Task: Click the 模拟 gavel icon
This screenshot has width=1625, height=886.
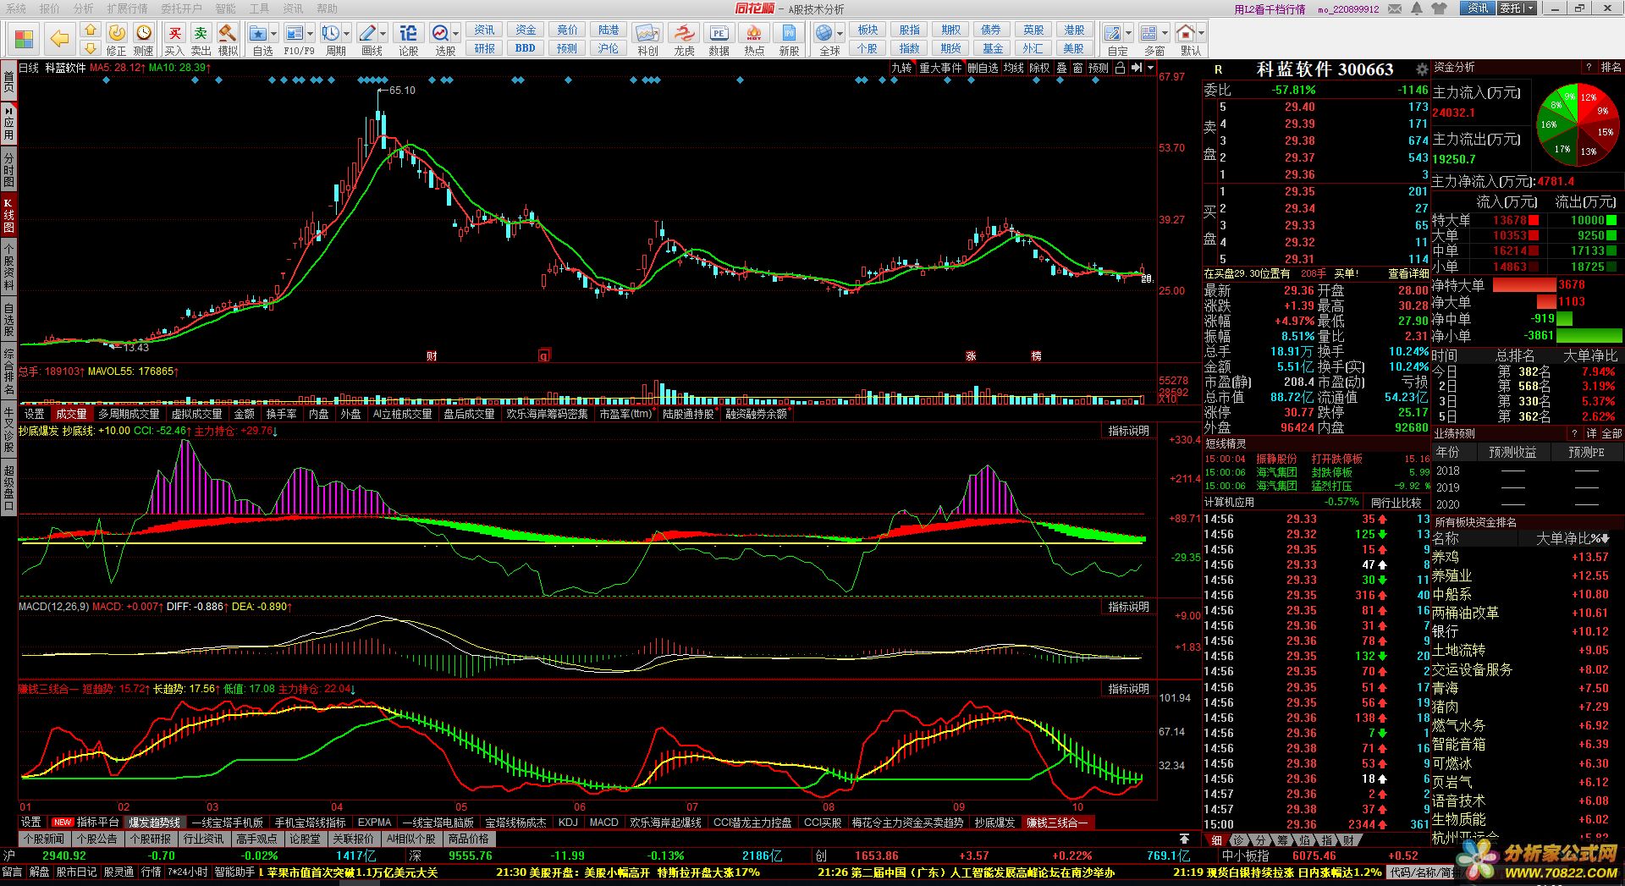Action: point(228,33)
